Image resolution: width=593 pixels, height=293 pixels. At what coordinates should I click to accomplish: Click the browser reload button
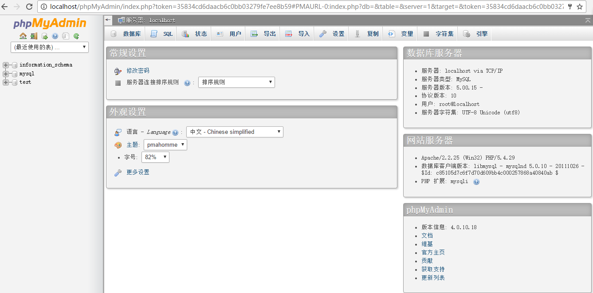coord(29,7)
